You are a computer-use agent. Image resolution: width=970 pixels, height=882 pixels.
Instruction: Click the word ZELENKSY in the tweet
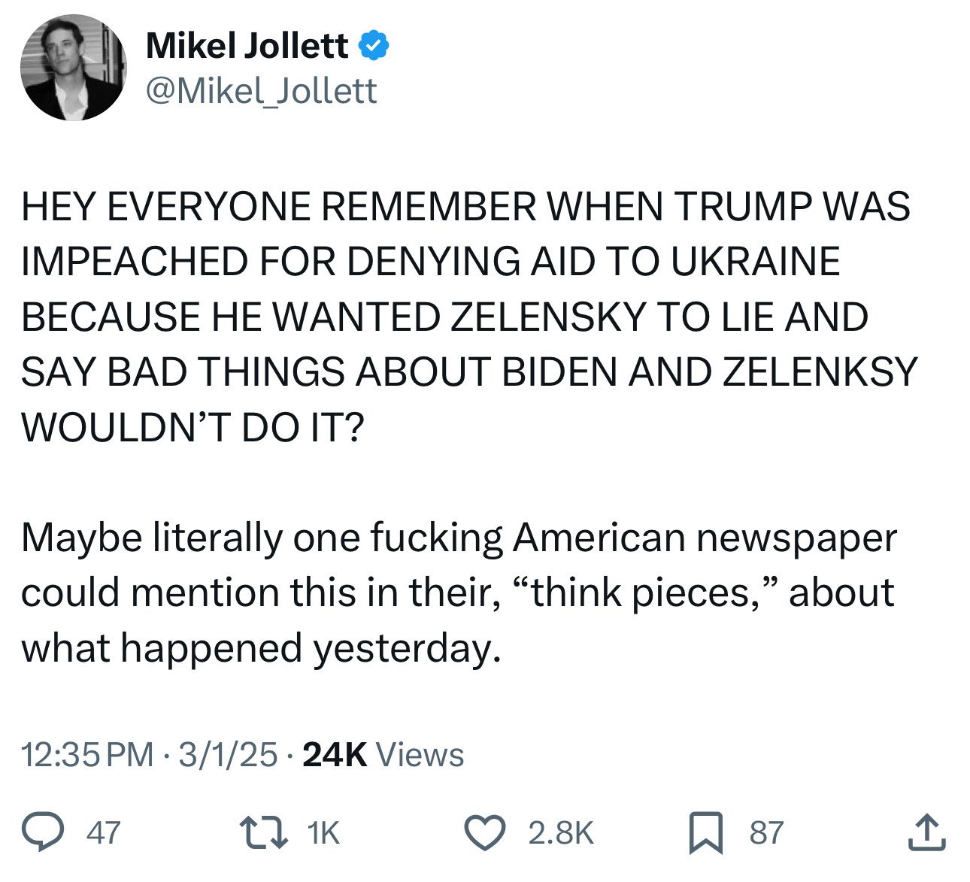(820, 371)
